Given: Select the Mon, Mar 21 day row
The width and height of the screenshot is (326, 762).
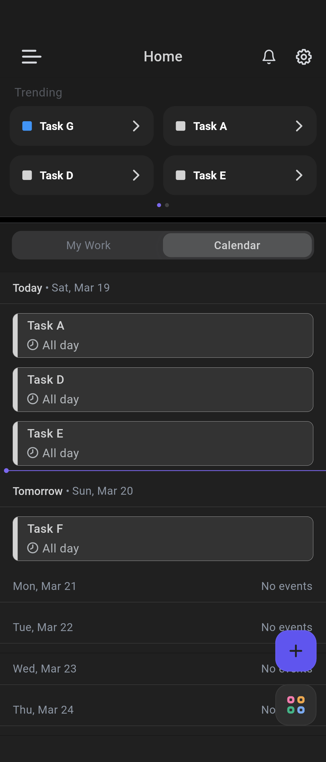Looking at the screenshot, I should click(x=163, y=586).
